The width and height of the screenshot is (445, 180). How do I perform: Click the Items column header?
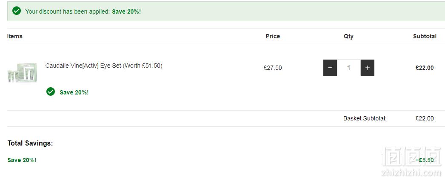click(x=15, y=36)
